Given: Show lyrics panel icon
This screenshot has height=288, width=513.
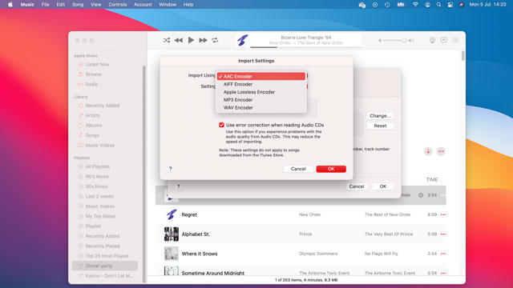Looking at the screenshot, I should [443, 40].
